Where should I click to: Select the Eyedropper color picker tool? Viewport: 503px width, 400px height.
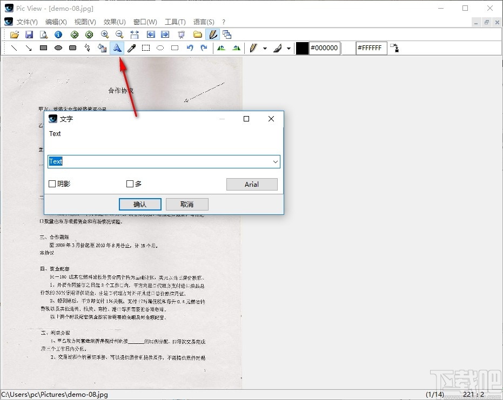pyautogui.click(x=131, y=48)
